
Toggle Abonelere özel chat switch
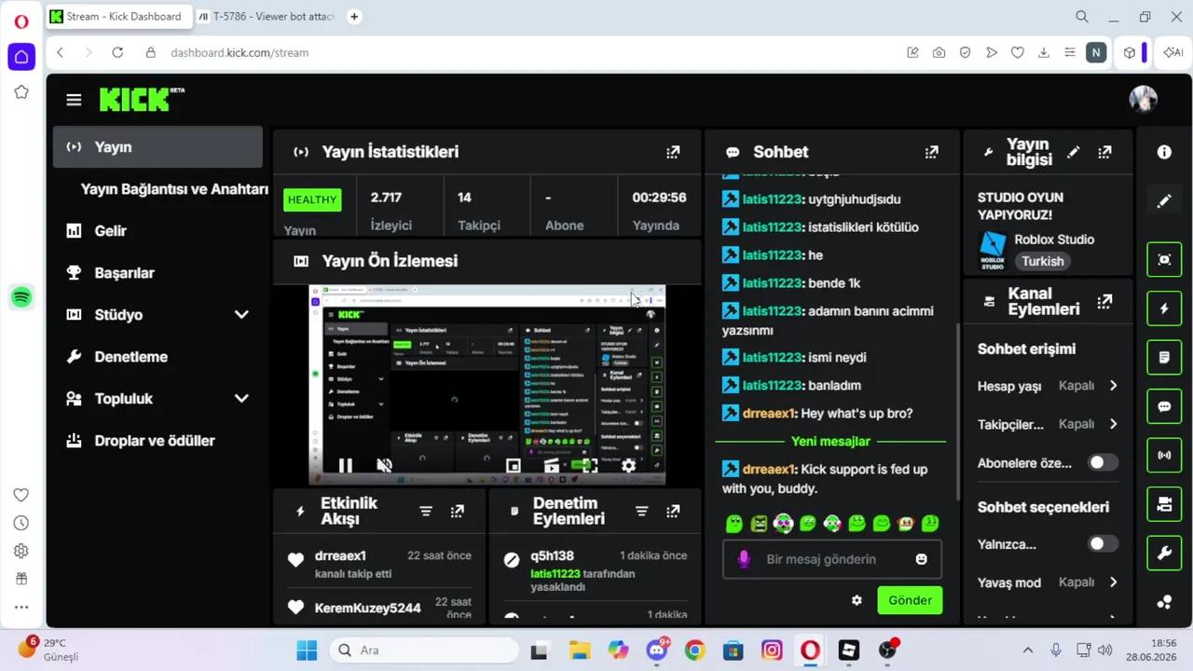pos(1103,462)
